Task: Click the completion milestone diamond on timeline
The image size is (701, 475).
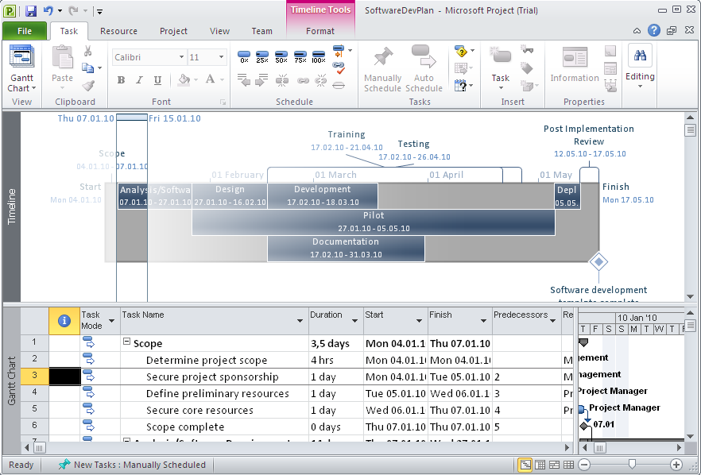Action: pos(598,262)
